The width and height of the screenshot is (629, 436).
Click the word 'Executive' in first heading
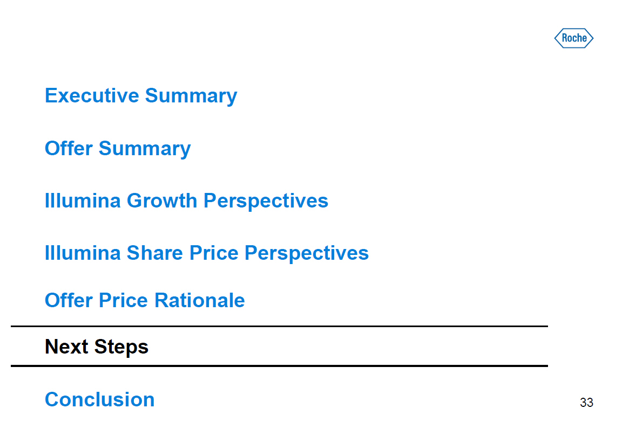(x=92, y=95)
